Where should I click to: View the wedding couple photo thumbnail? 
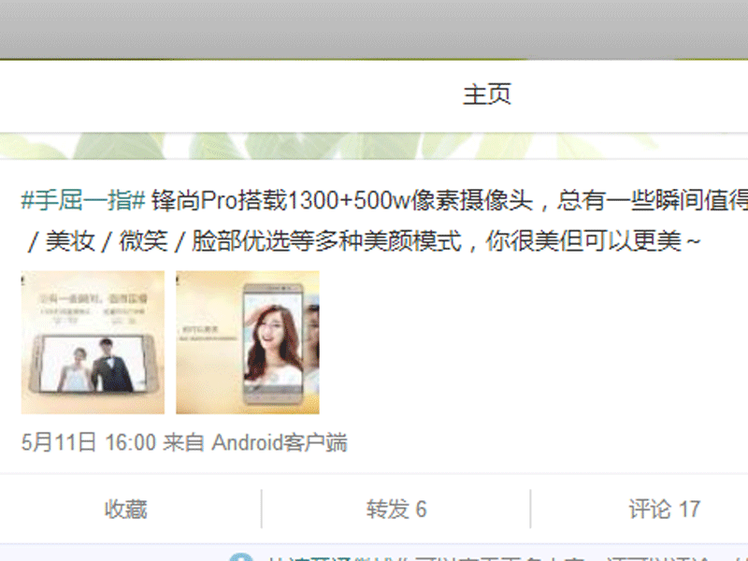tap(93, 342)
